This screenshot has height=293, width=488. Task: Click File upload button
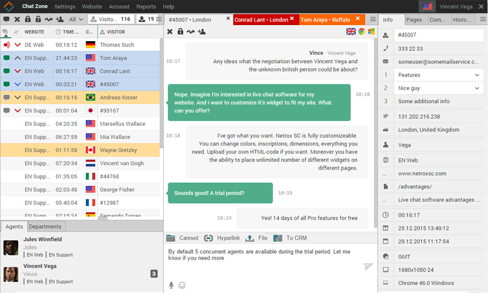coord(256,238)
